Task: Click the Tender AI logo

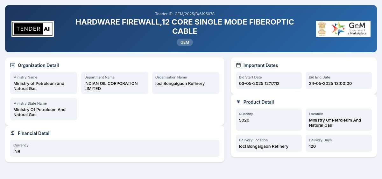Action: click(32, 29)
